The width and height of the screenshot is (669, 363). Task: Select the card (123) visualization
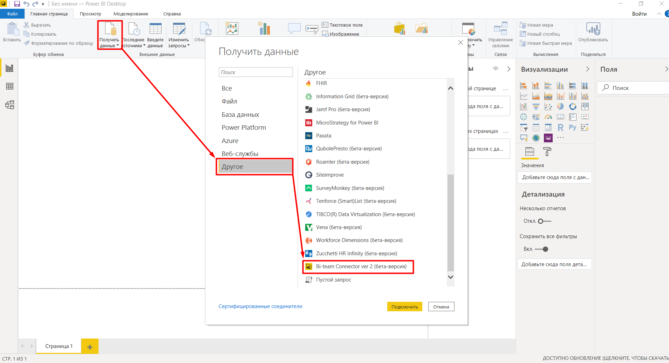[x=560, y=117]
